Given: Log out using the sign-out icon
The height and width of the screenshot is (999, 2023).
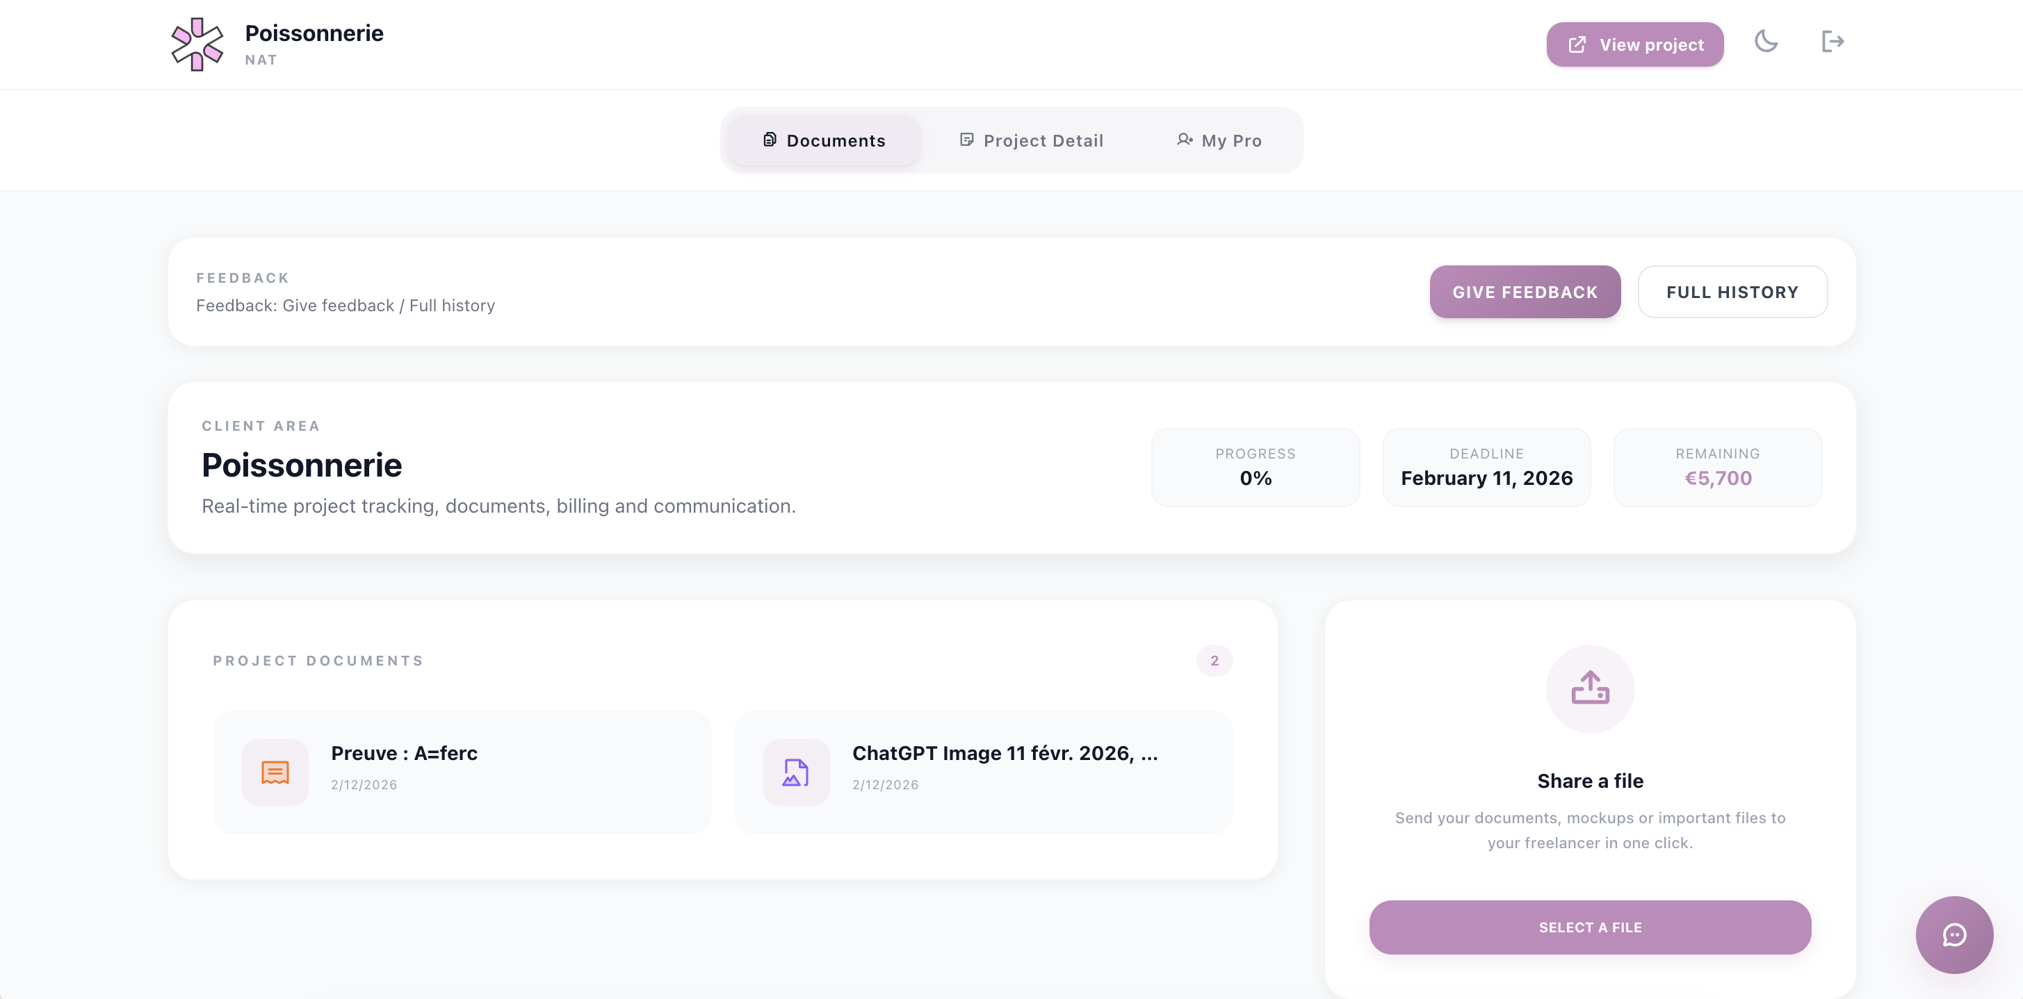Looking at the screenshot, I should 1833,41.
